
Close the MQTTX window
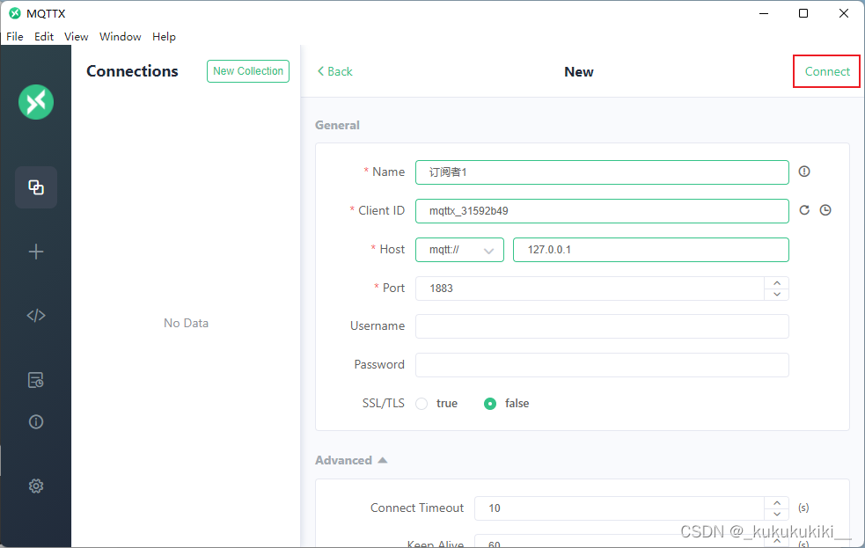tap(844, 13)
